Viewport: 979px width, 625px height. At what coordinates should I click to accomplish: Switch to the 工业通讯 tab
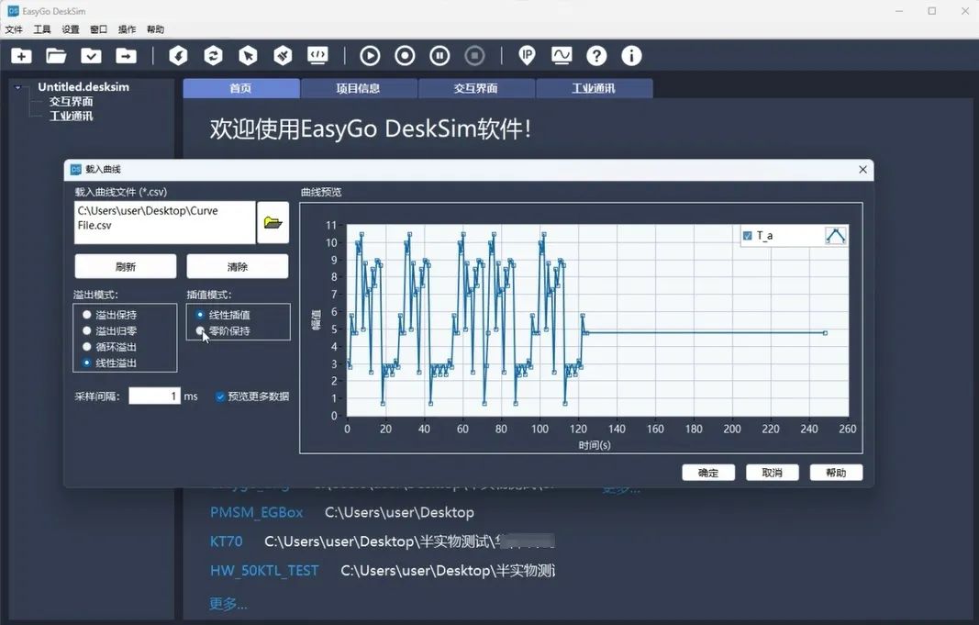click(x=594, y=88)
